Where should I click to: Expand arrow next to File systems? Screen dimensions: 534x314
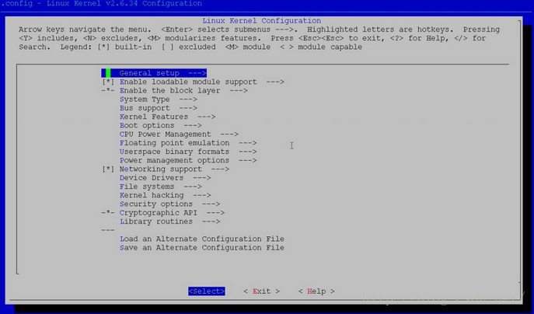[193, 187]
